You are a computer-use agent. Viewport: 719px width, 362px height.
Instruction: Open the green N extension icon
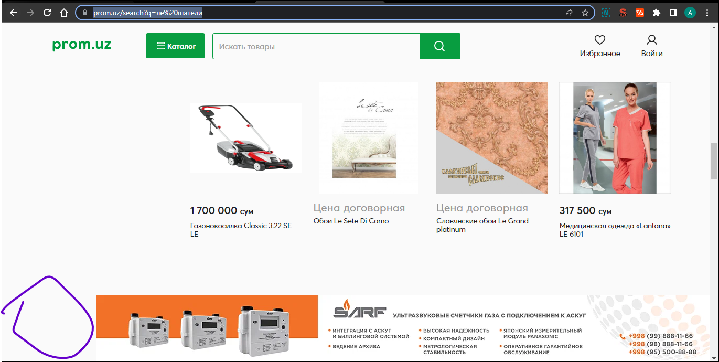[x=606, y=13]
